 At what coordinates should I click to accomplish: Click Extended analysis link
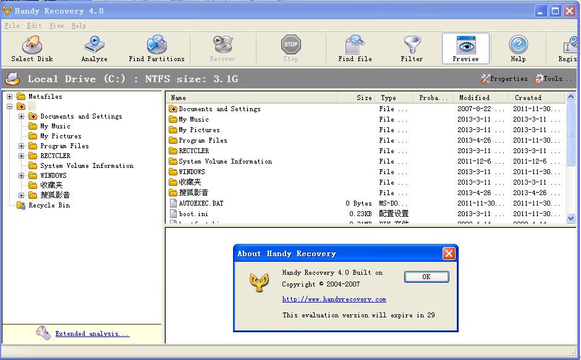click(92, 333)
